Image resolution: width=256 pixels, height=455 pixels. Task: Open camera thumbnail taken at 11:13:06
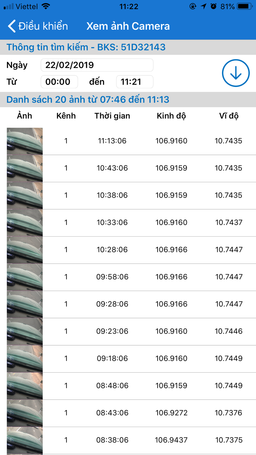[25, 141]
